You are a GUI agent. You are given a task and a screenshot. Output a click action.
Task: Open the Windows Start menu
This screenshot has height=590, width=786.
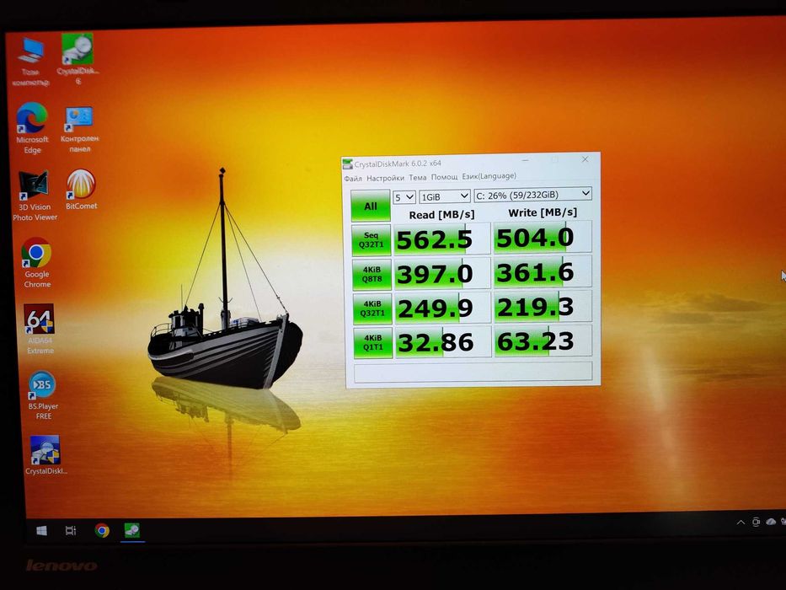click(41, 530)
